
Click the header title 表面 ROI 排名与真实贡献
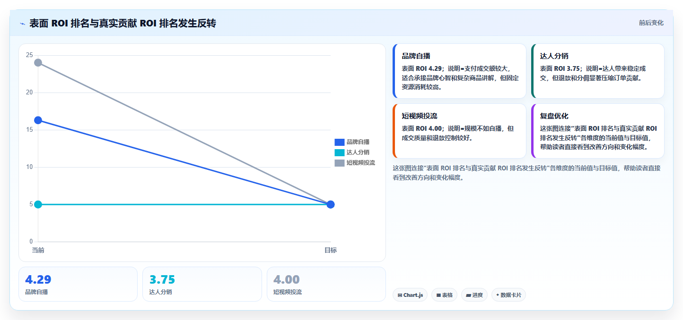pos(123,23)
